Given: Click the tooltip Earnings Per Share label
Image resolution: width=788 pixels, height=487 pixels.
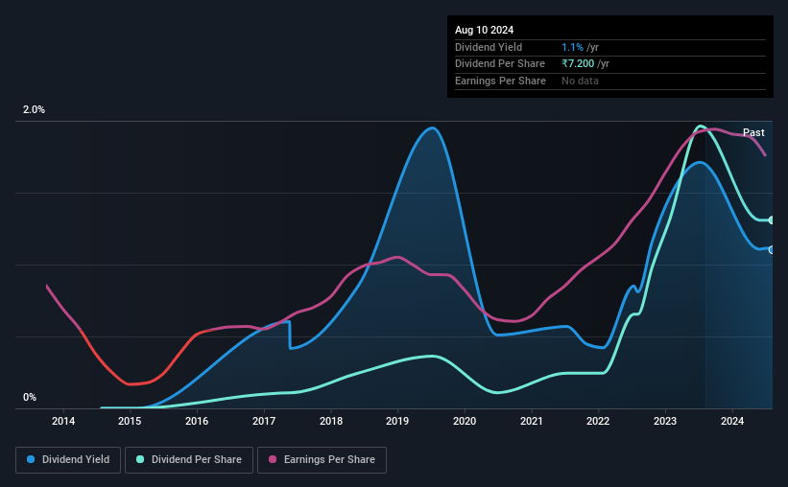Looking at the screenshot, I should click(x=500, y=81).
